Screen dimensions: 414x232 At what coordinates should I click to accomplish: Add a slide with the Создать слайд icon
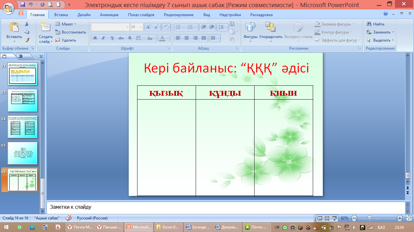(x=45, y=27)
